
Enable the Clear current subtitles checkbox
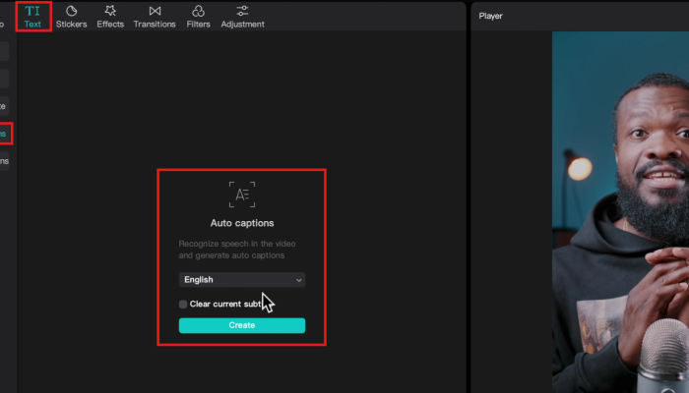pyautogui.click(x=183, y=305)
